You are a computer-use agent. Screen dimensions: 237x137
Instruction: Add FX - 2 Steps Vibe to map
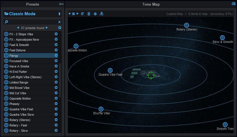56,34
